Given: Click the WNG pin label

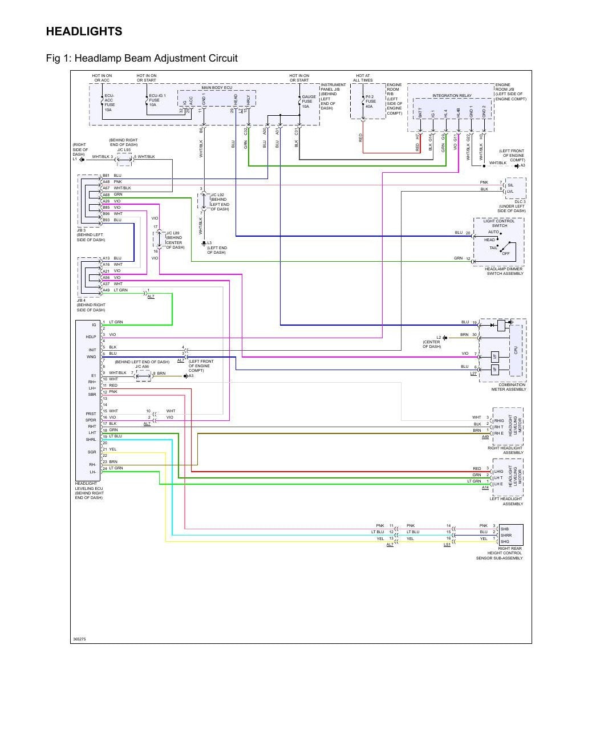Looking at the screenshot, I should 92,357.
